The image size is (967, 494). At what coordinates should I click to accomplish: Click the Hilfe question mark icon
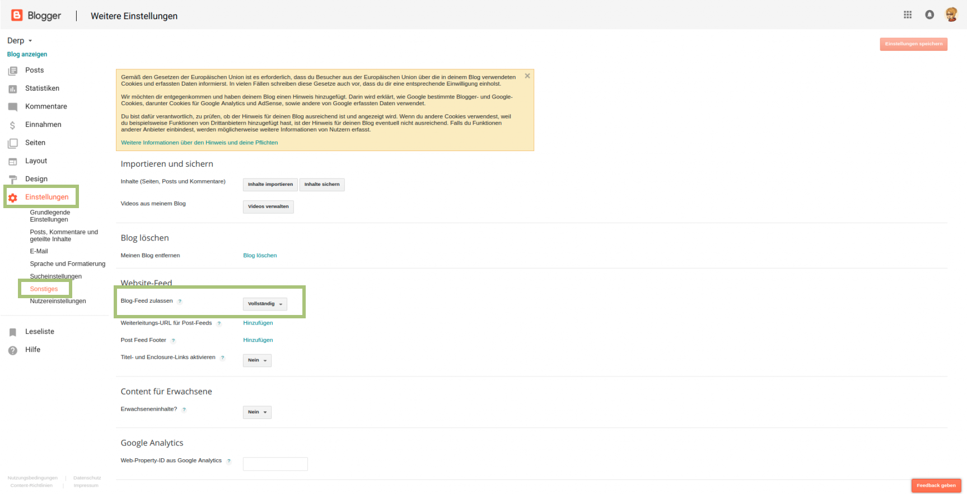click(13, 350)
